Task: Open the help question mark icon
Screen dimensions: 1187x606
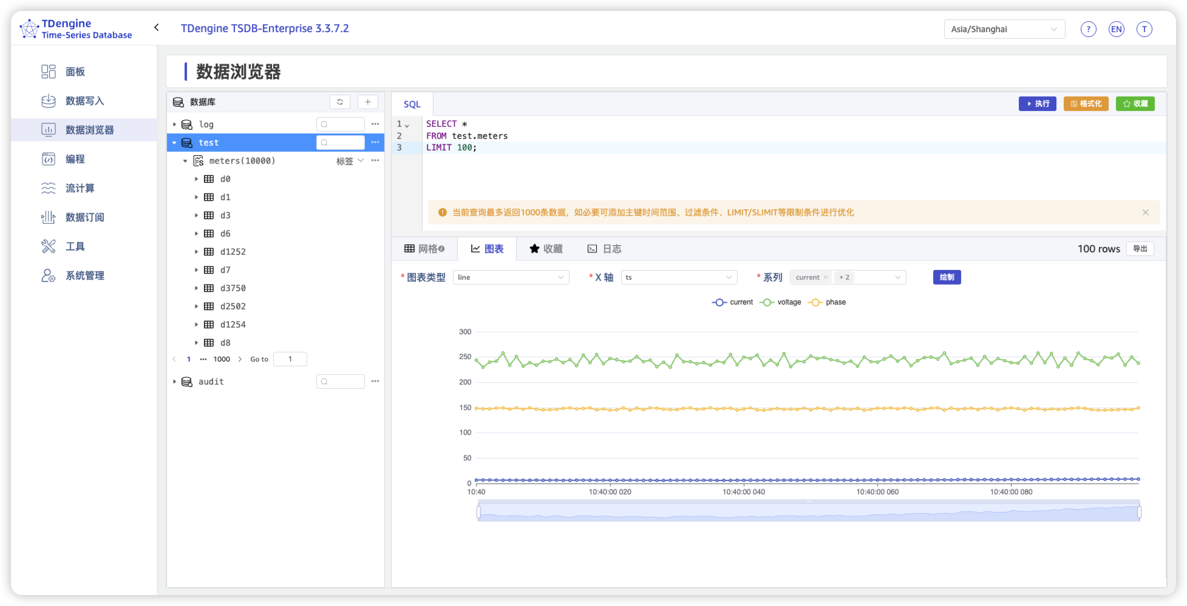Action: pyautogui.click(x=1088, y=29)
